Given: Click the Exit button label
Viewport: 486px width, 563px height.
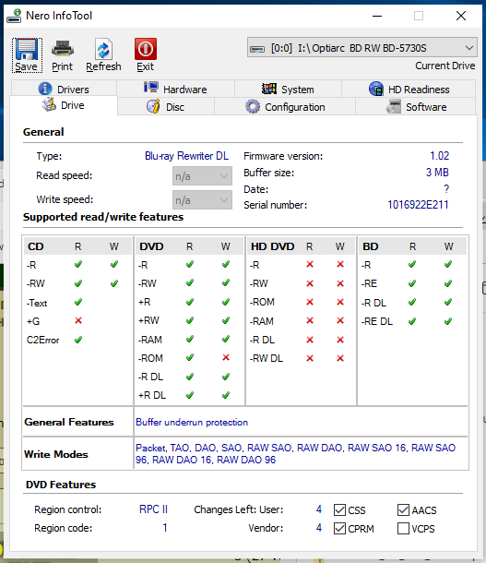Looking at the screenshot, I should pos(146,66).
